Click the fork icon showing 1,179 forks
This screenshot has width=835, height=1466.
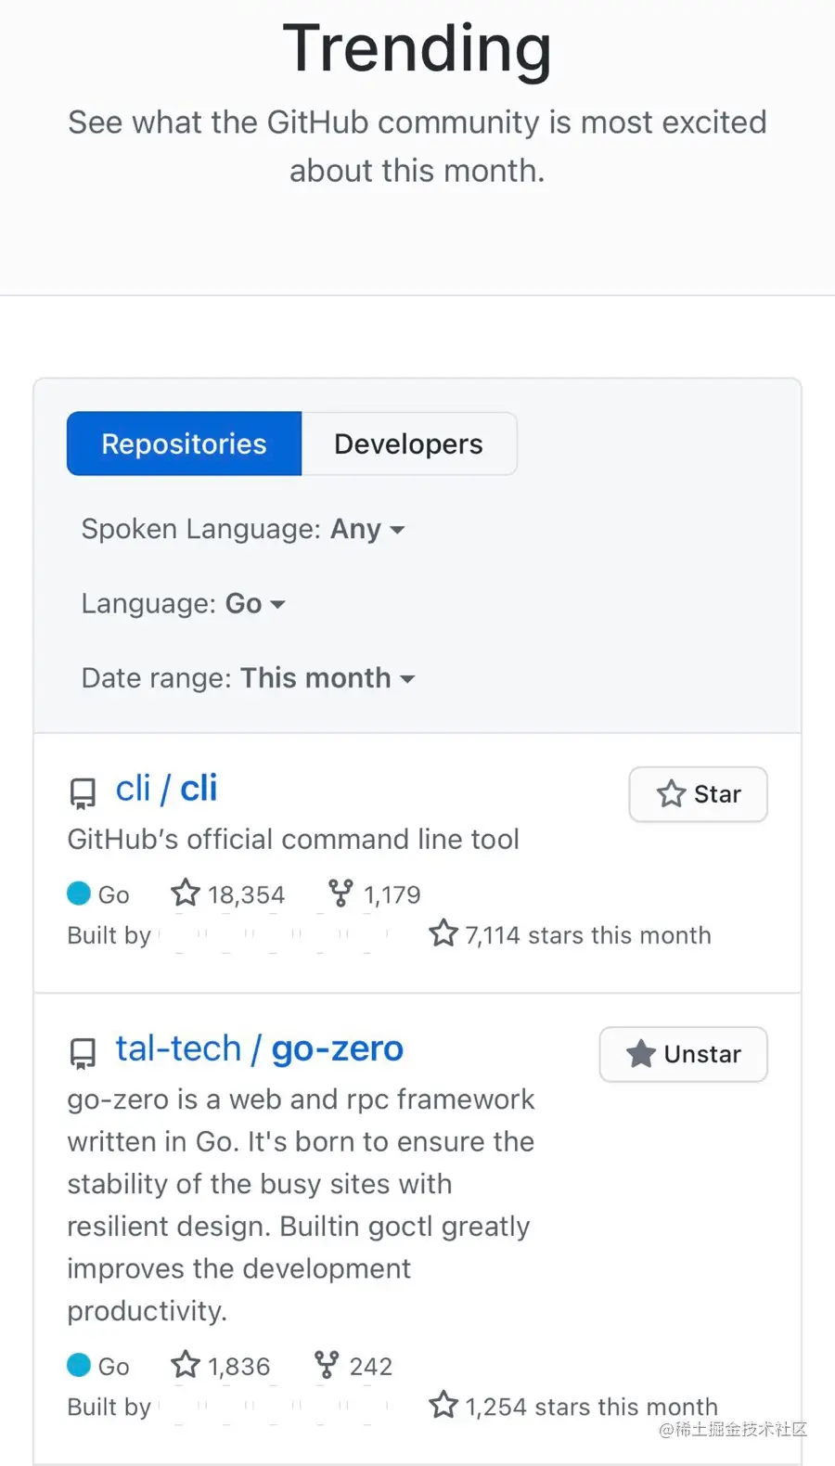pos(340,894)
